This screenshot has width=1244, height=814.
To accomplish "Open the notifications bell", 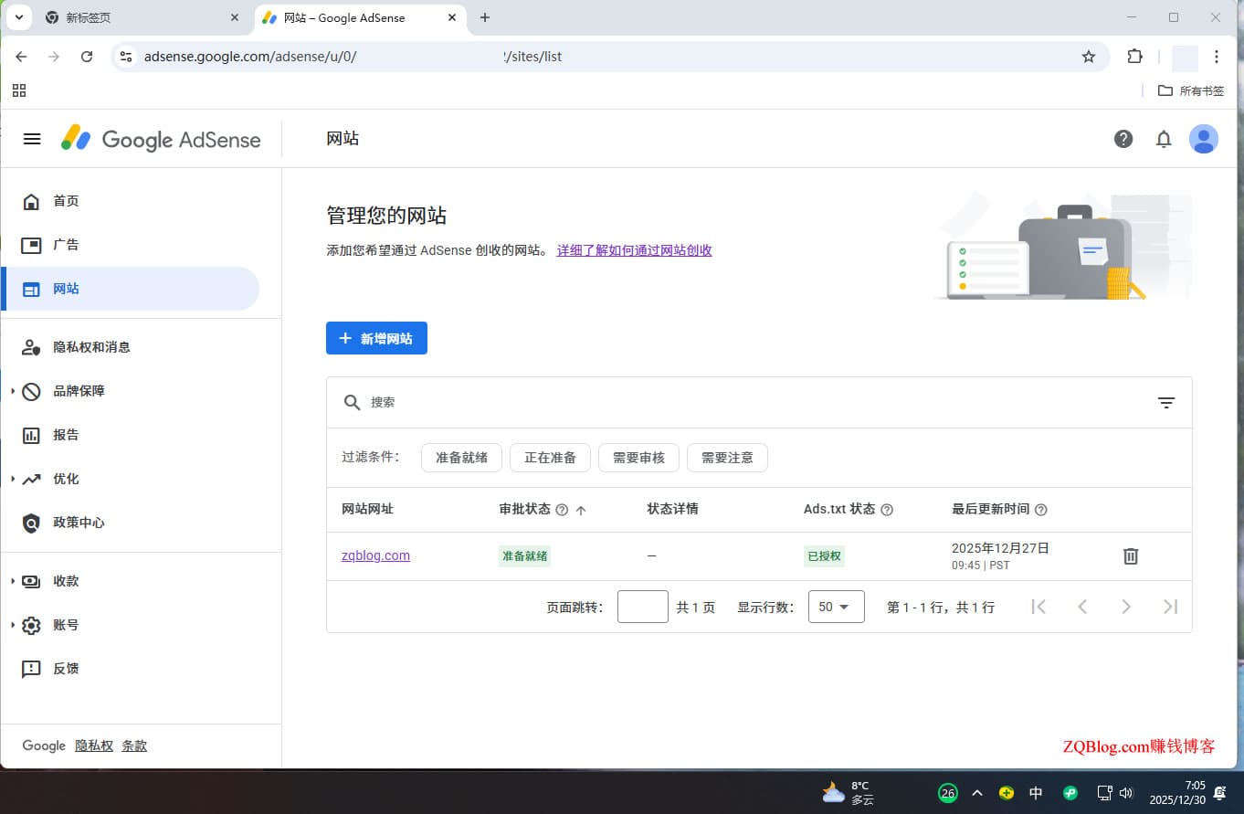I will [1164, 139].
